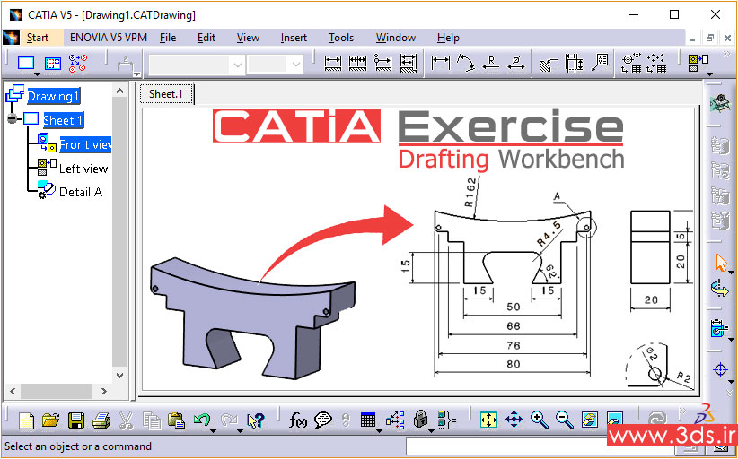Switch to the Sheet.1 tab
This screenshot has height=459, width=738.
point(166,94)
